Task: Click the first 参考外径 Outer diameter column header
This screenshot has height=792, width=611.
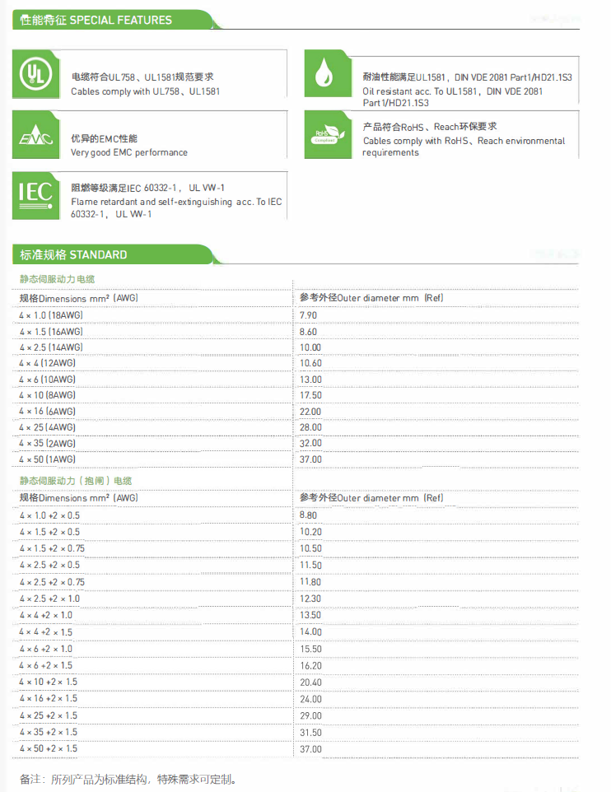Action: (371, 297)
